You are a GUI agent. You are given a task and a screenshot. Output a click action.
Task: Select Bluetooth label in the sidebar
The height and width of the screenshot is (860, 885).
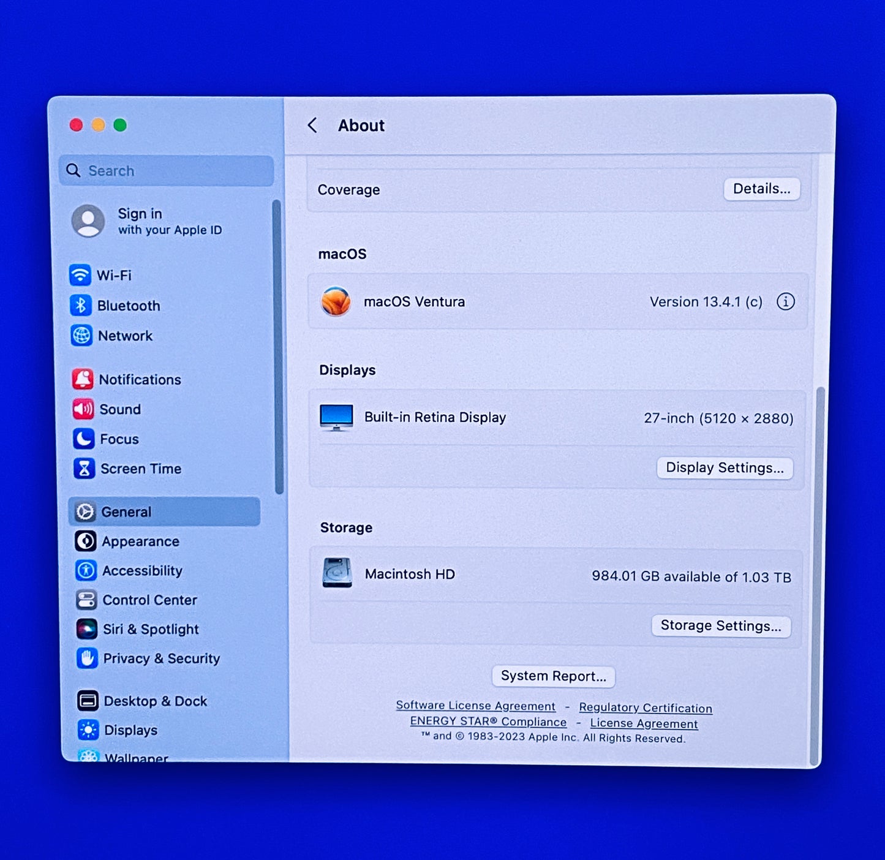[129, 306]
